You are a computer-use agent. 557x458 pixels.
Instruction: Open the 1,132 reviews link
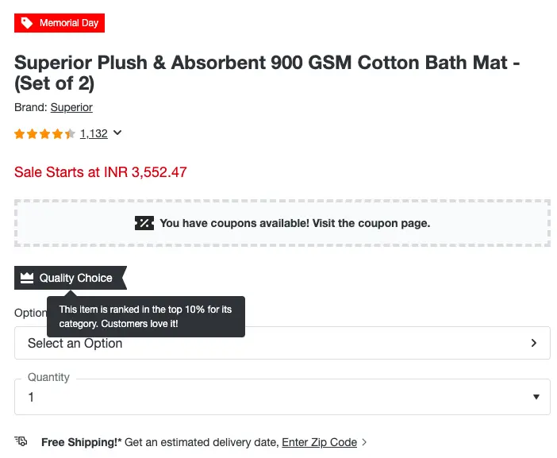[x=94, y=133]
